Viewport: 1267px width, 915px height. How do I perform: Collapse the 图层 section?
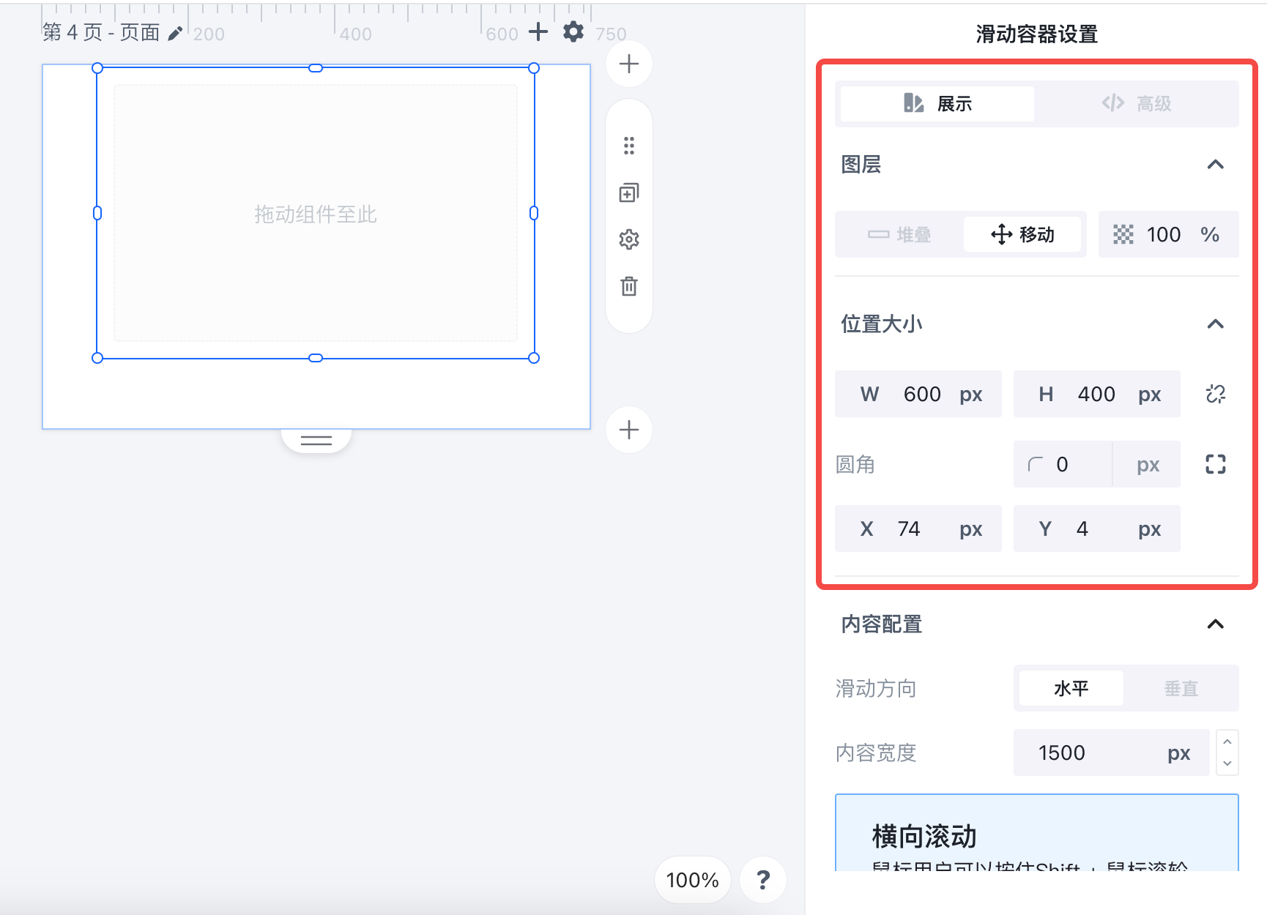[x=1216, y=165]
